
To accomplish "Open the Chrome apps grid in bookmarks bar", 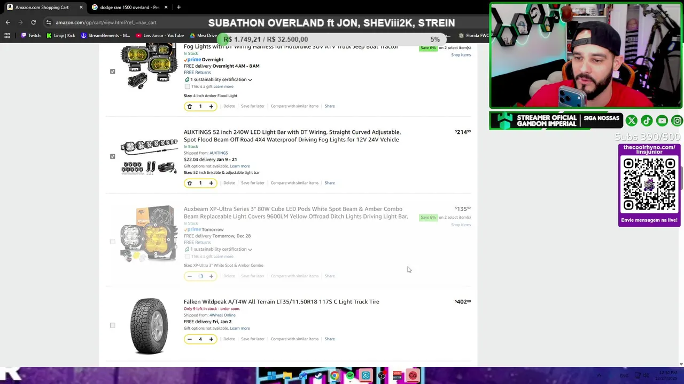I will click(x=7, y=36).
